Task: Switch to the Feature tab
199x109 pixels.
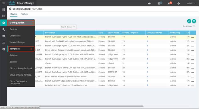Action: coord(24,14)
